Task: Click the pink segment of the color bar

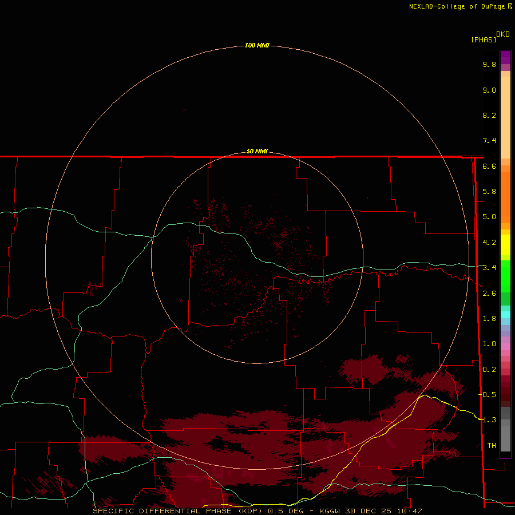Action: (x=505, y=347)
